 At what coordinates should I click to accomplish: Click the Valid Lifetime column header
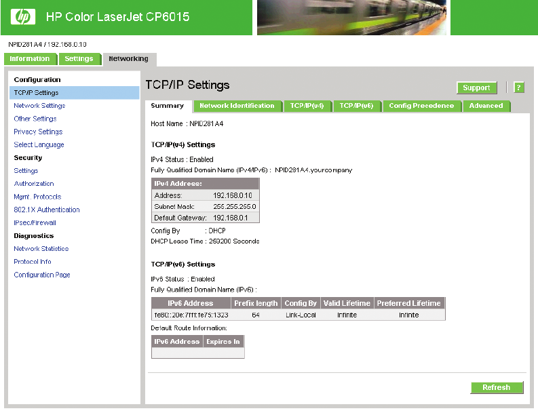347,303
